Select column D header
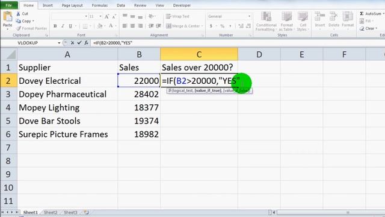 (259, 54)
